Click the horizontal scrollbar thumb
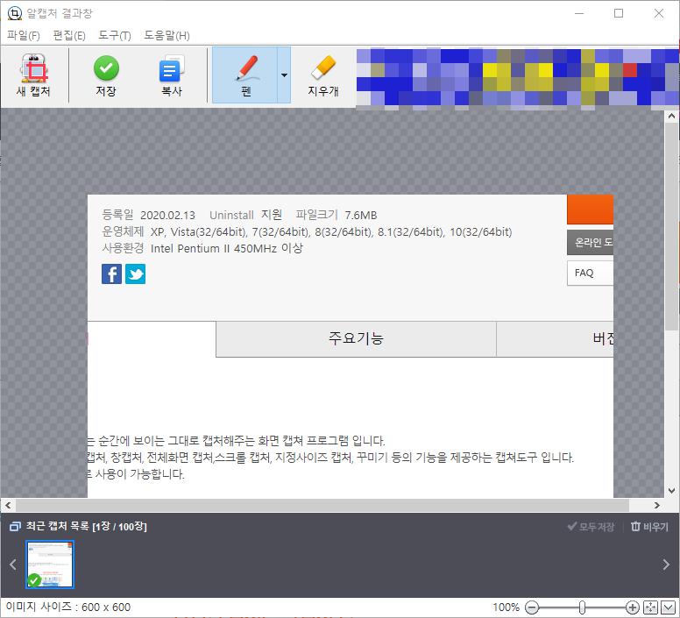 pyautogui.click(x=322, y=505)
